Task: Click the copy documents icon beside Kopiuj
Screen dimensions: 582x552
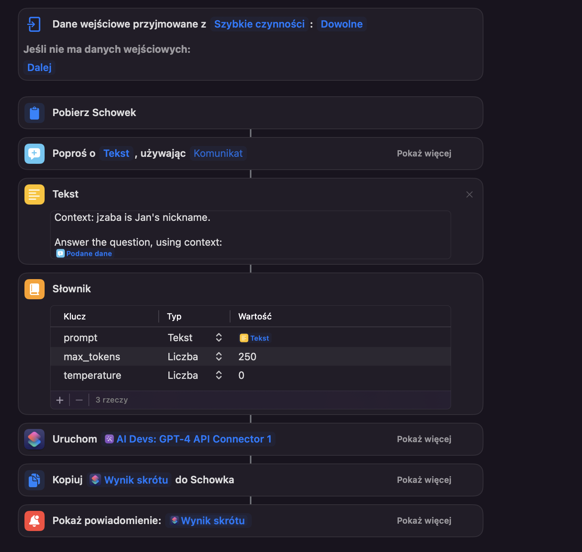Action: point(35,480)
